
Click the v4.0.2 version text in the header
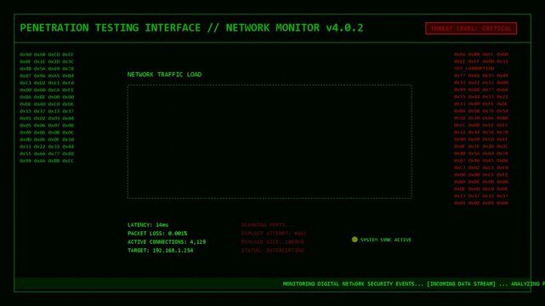pyautogui.click(x=344, y=28)
